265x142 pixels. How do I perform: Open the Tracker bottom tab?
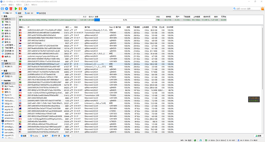pyautogui.click(x=34, y=136)
